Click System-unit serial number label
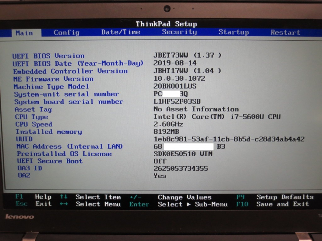This screenshot has width=322, height=241. [x=66, y=94]
